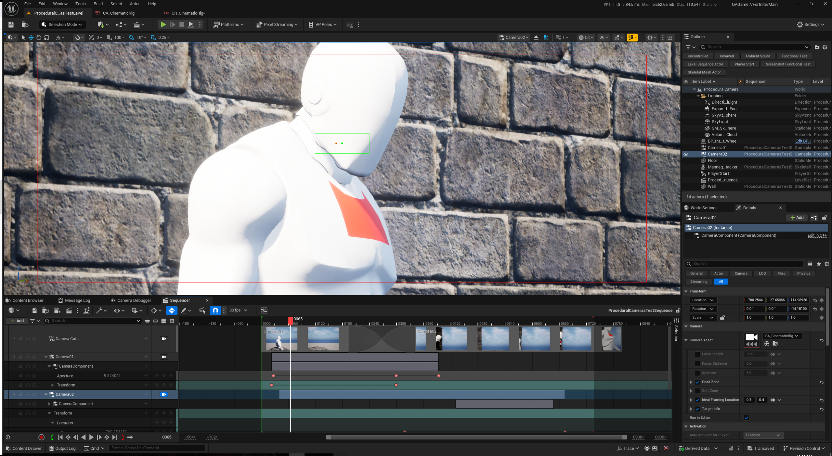Open the Build menu

tap(98, 4)
